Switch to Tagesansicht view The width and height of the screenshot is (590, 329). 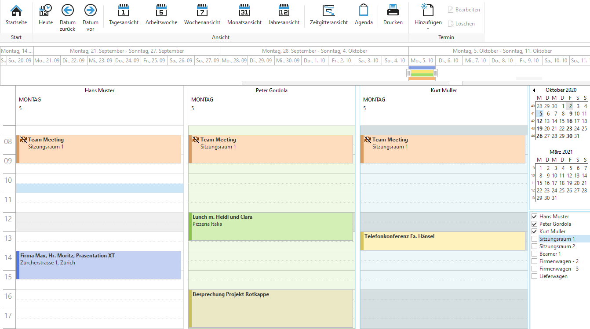tap(124, 17)
